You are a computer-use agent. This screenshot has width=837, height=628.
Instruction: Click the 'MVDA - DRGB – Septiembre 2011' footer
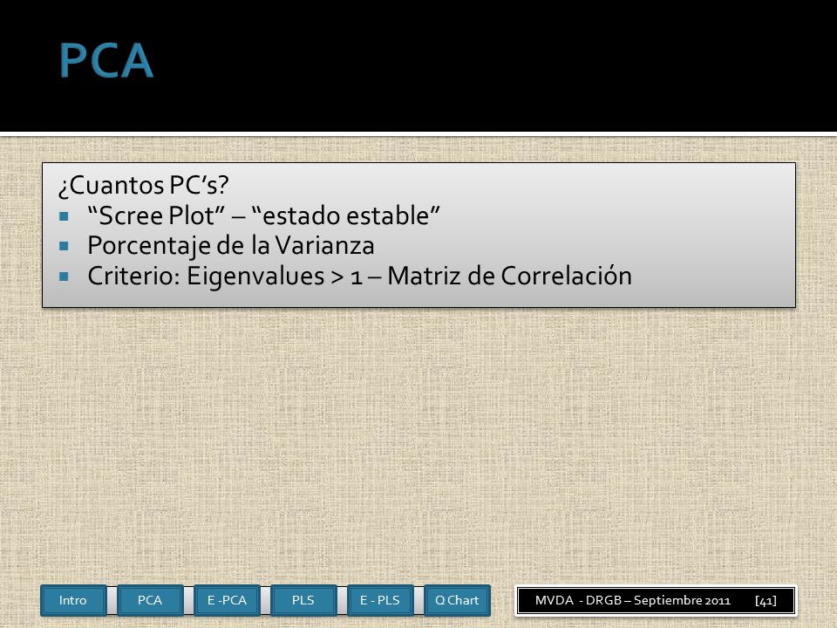pos(633,600)
